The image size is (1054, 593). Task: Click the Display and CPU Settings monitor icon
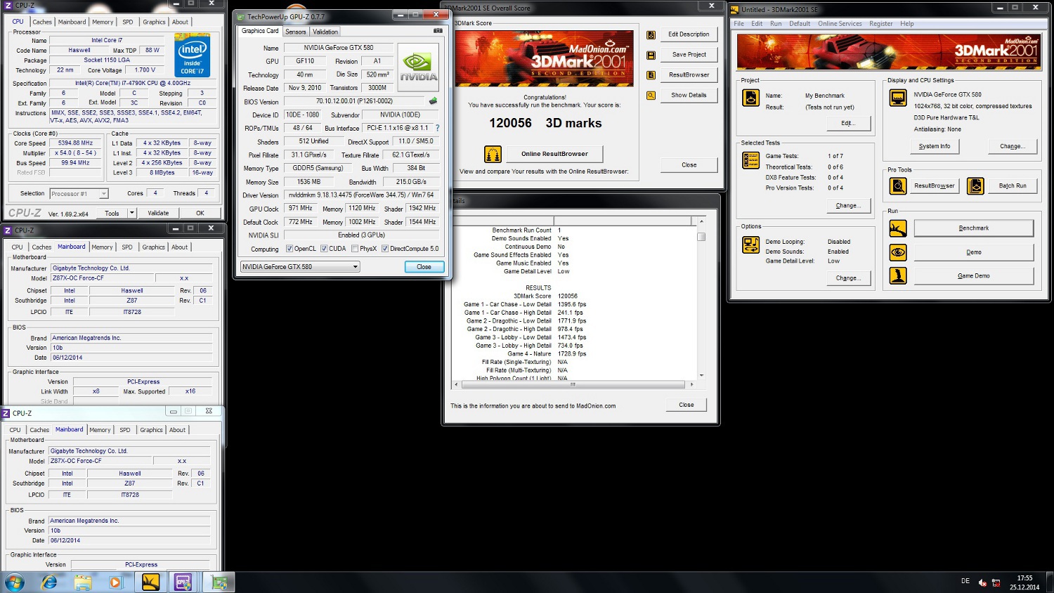(898, 98)
